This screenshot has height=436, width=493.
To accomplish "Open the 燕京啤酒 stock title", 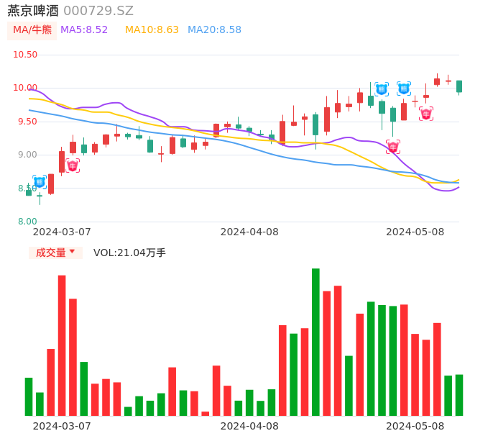I will click(x=33, y=11).
